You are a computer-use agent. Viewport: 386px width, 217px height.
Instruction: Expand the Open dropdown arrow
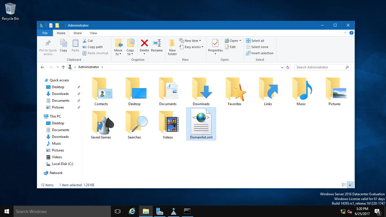click(240, 41)
